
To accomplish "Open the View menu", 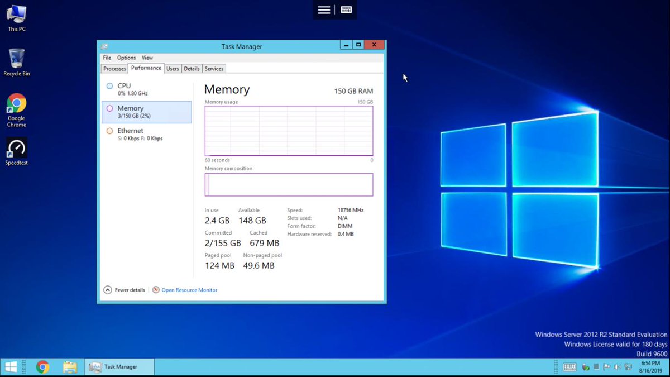I will click(147, 58).
